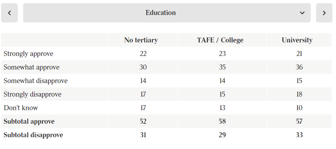Image resolution: width=336 pixels, height=149 pixels.
Task: Click the Strongly disapprove row label
Action: coord(32,94)
